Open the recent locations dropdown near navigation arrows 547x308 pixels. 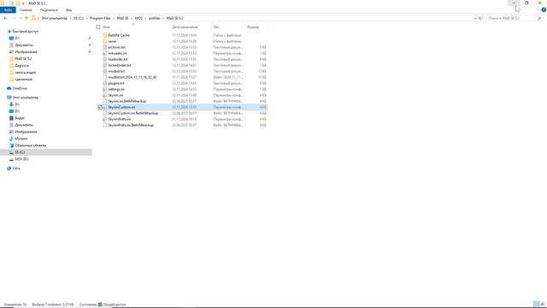pyautogui.click(x=21, y=18)
